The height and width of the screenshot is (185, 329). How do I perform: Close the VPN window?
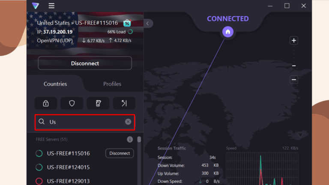click(x=303, y=6)
